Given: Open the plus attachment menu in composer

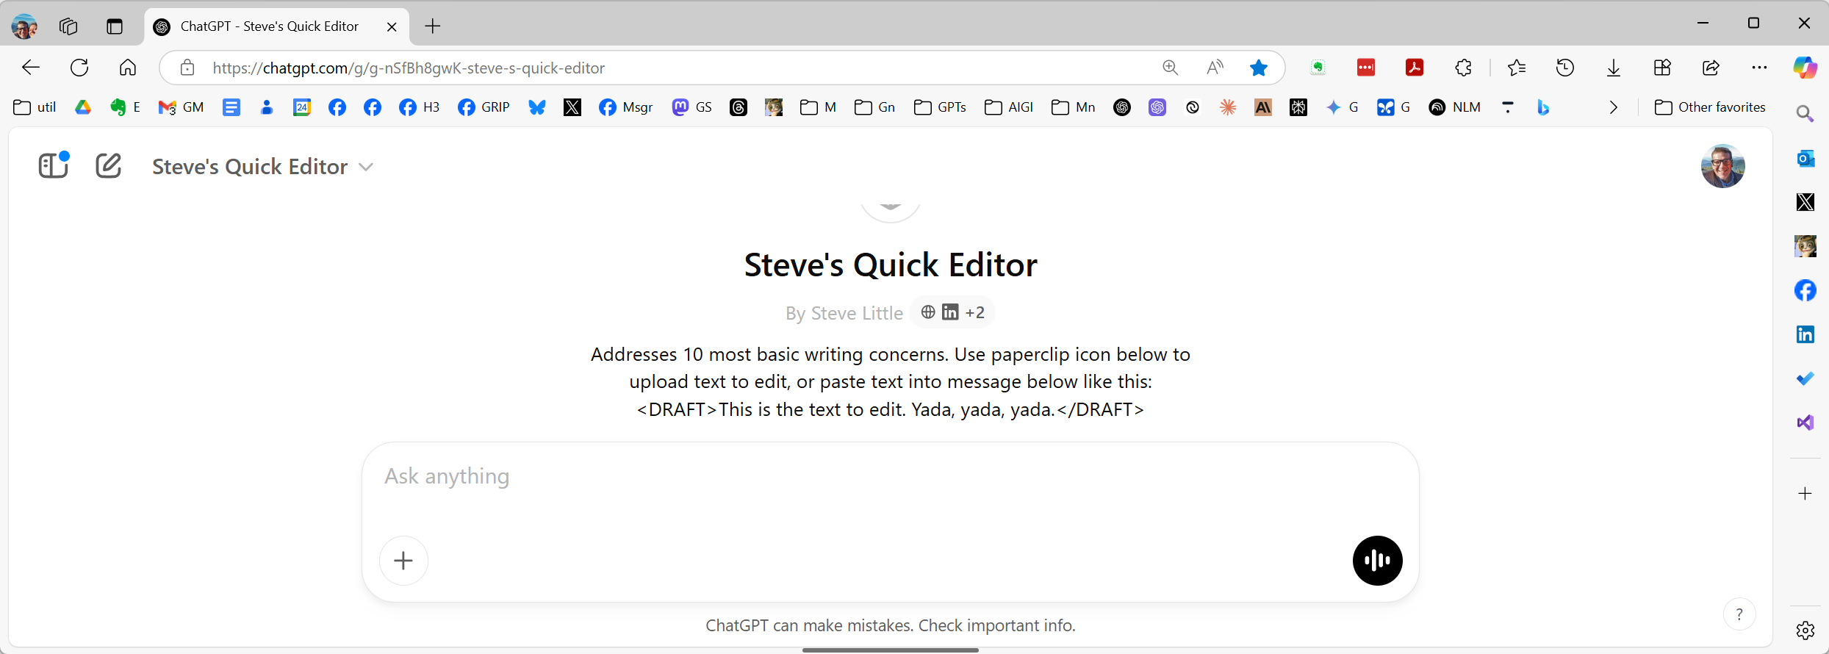Looking at the screenshot, I should [x=403, y=561].
